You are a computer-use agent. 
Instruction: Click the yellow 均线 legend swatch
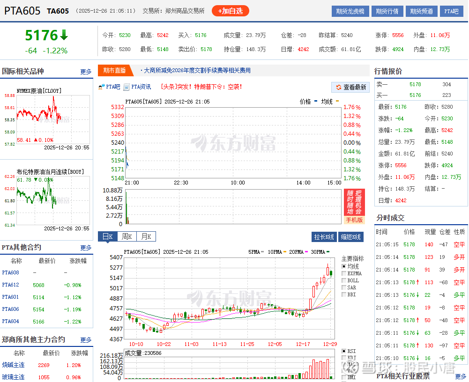[337, 101]
